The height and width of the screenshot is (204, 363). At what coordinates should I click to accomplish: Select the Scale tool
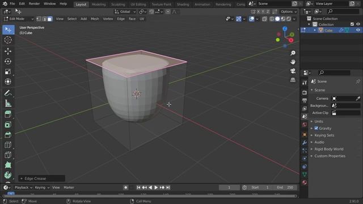[8, 71]
